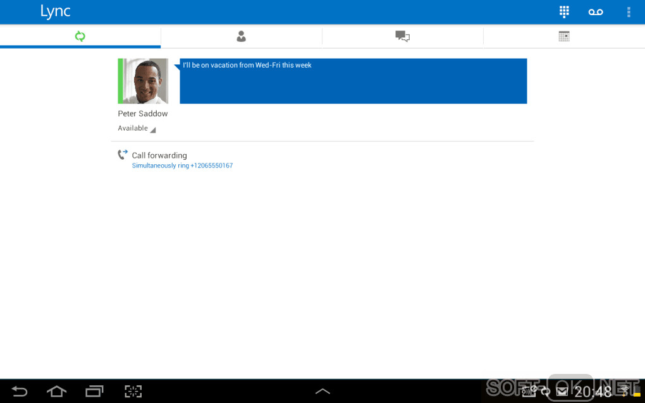Switch to the Meetings calendar tab
Viewport: 645px width, 403px height.
[564, 37]
